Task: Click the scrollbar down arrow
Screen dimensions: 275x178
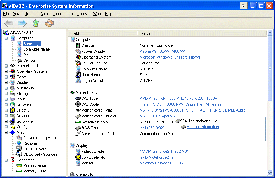Action: pyautogui.click(x=270, y=173)
